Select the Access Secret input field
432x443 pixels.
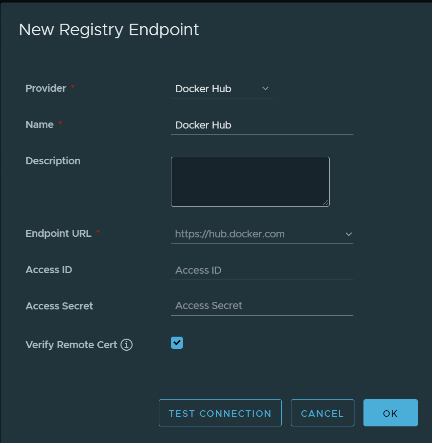(262, 305)
